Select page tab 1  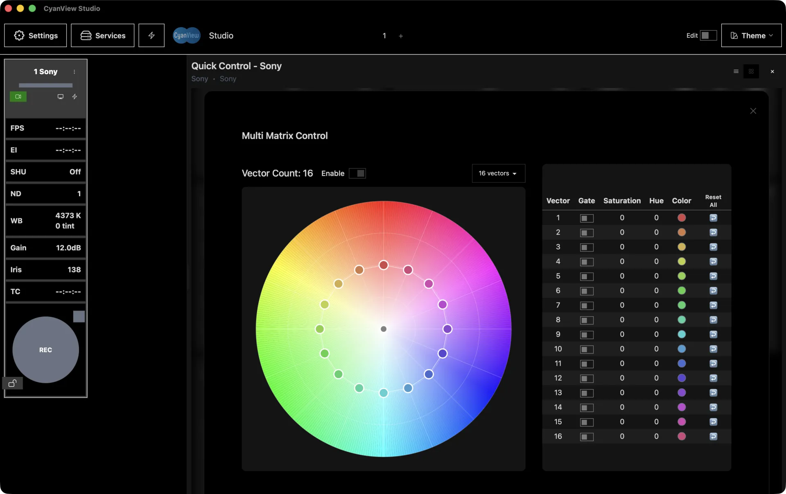[x=384, y=36]
